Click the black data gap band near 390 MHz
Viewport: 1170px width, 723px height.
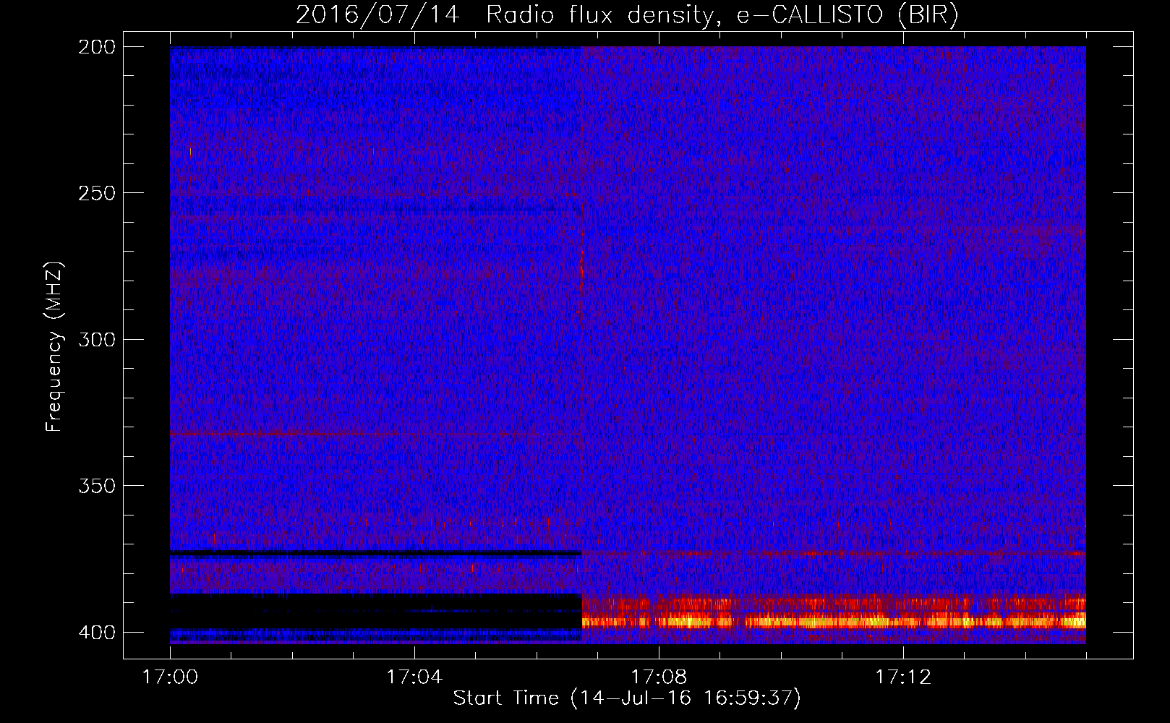(x=375, y=611)
